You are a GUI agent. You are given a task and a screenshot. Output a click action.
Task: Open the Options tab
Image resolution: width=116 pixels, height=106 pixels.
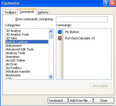coord(43,12)
